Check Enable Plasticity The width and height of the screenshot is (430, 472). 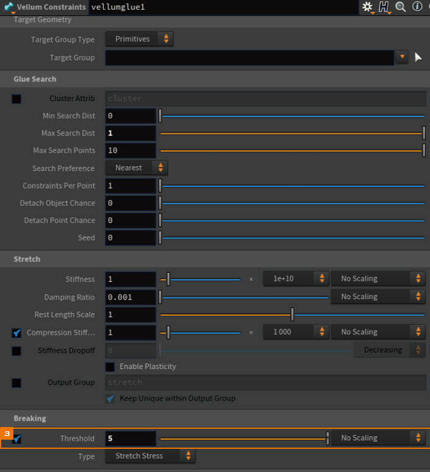[110, 367]
